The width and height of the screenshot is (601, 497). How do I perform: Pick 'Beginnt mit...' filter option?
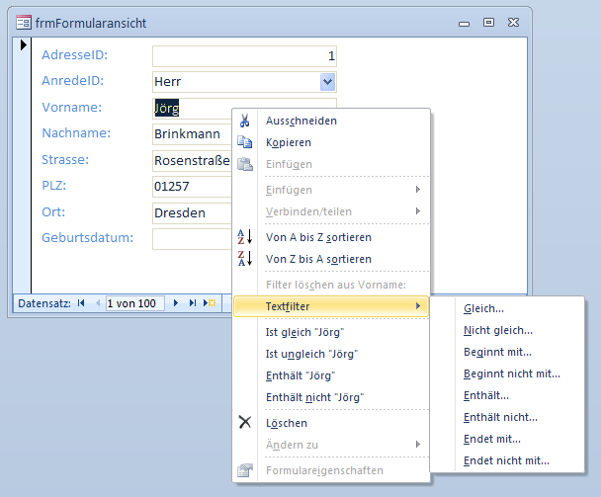tap(497, 352)
